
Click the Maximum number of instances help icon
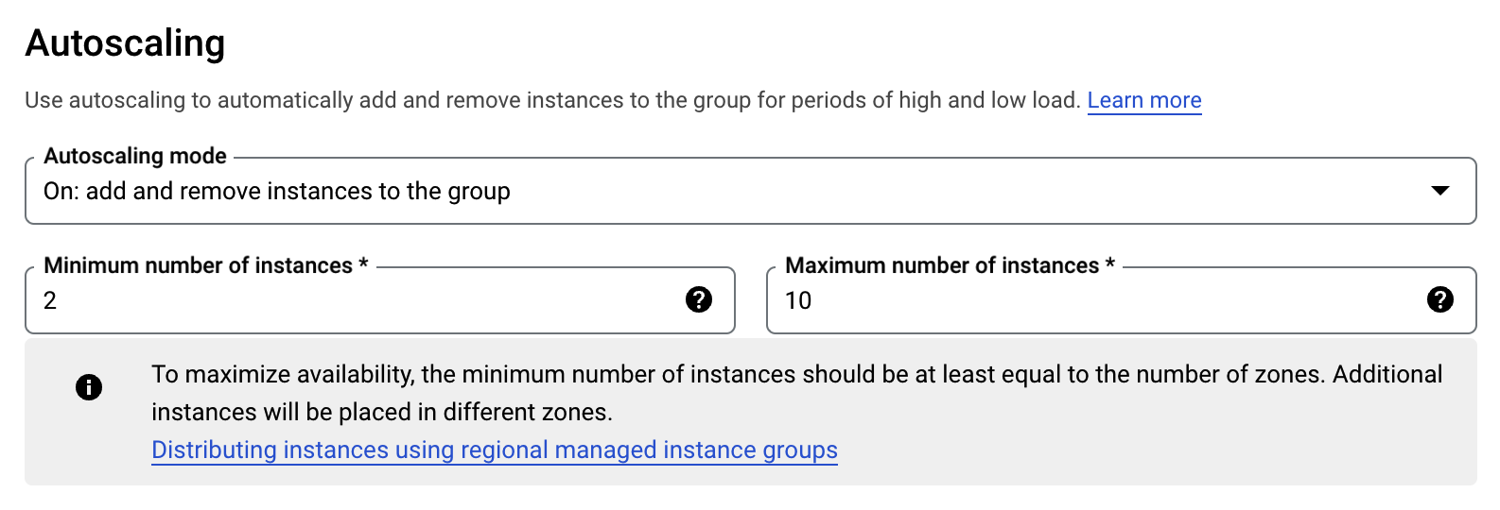1439,299
